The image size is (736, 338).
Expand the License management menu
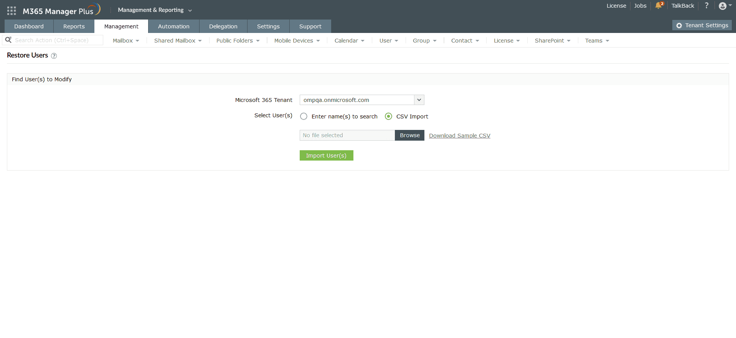coord(507,41)
